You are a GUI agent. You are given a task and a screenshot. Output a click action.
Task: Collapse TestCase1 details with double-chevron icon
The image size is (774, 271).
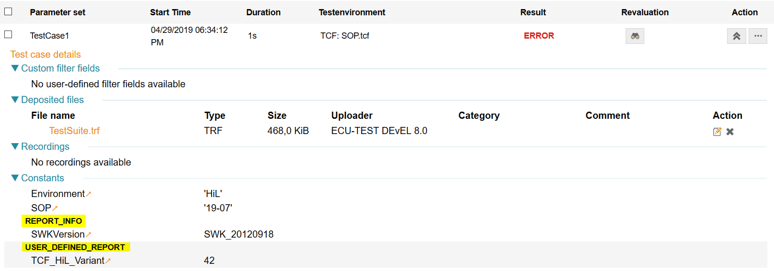(x=736, y=36)
